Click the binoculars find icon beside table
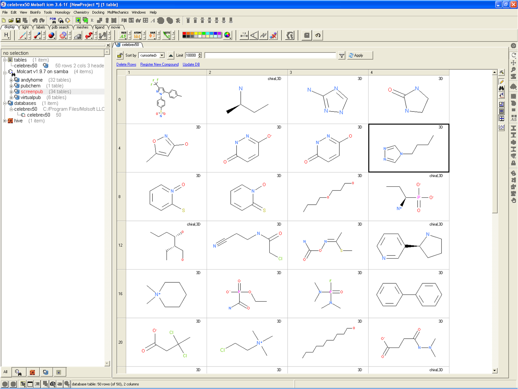Screen dimensions: 518x389 click(502, 88)
